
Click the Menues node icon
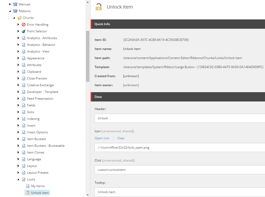[15, 4]
